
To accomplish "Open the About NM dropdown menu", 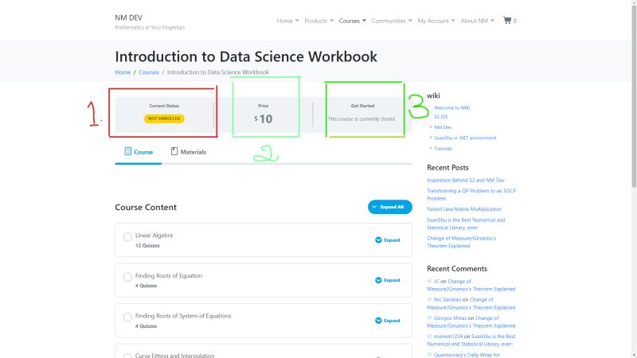I will 477,21.
